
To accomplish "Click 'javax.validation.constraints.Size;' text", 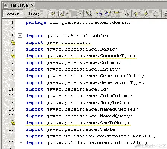I will pos(97,143).
